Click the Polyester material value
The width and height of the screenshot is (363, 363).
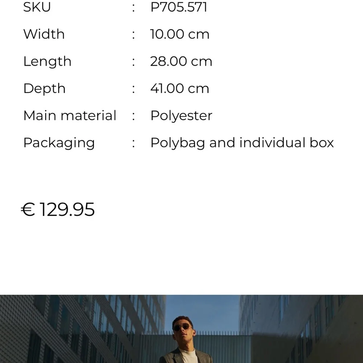[x=181, y=116]
